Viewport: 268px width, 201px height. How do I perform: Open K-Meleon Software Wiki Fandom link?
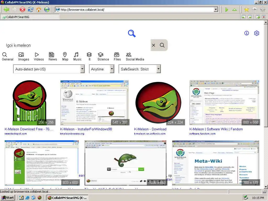[x=216, y=129]
